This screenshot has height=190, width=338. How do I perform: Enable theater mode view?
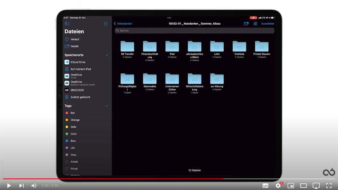click(x=303, y=186)
